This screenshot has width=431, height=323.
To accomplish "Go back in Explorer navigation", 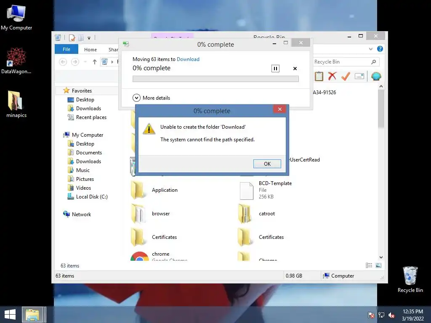I will click(x=63, y=62).
